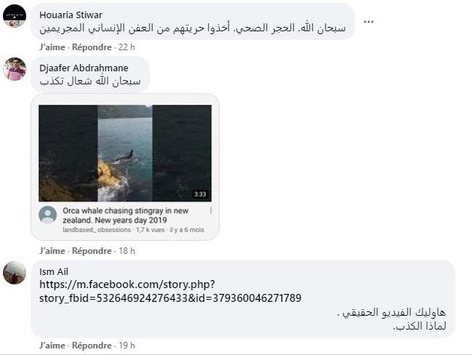Open vertical dots menu on video card

coord(211,210)
